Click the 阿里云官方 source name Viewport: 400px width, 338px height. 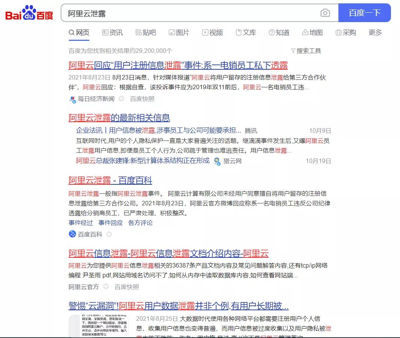pyautogui.click(x=84, y=287)
